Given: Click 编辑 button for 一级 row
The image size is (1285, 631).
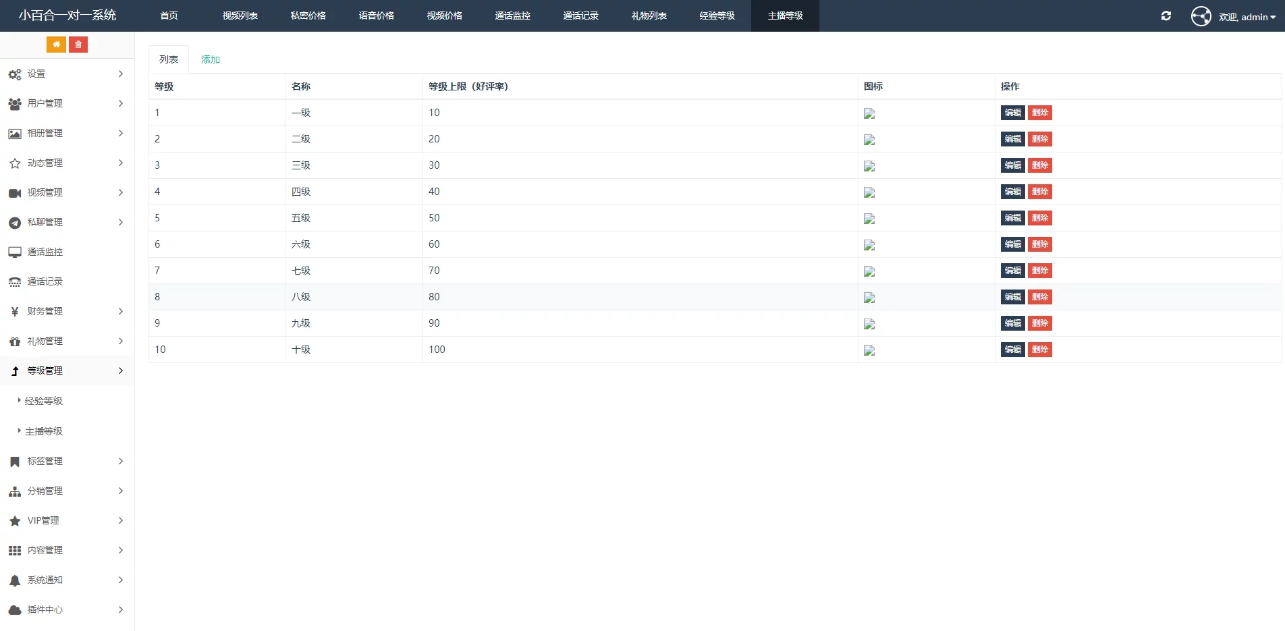Looking at the screenshot, I should tap(1012, 113).
